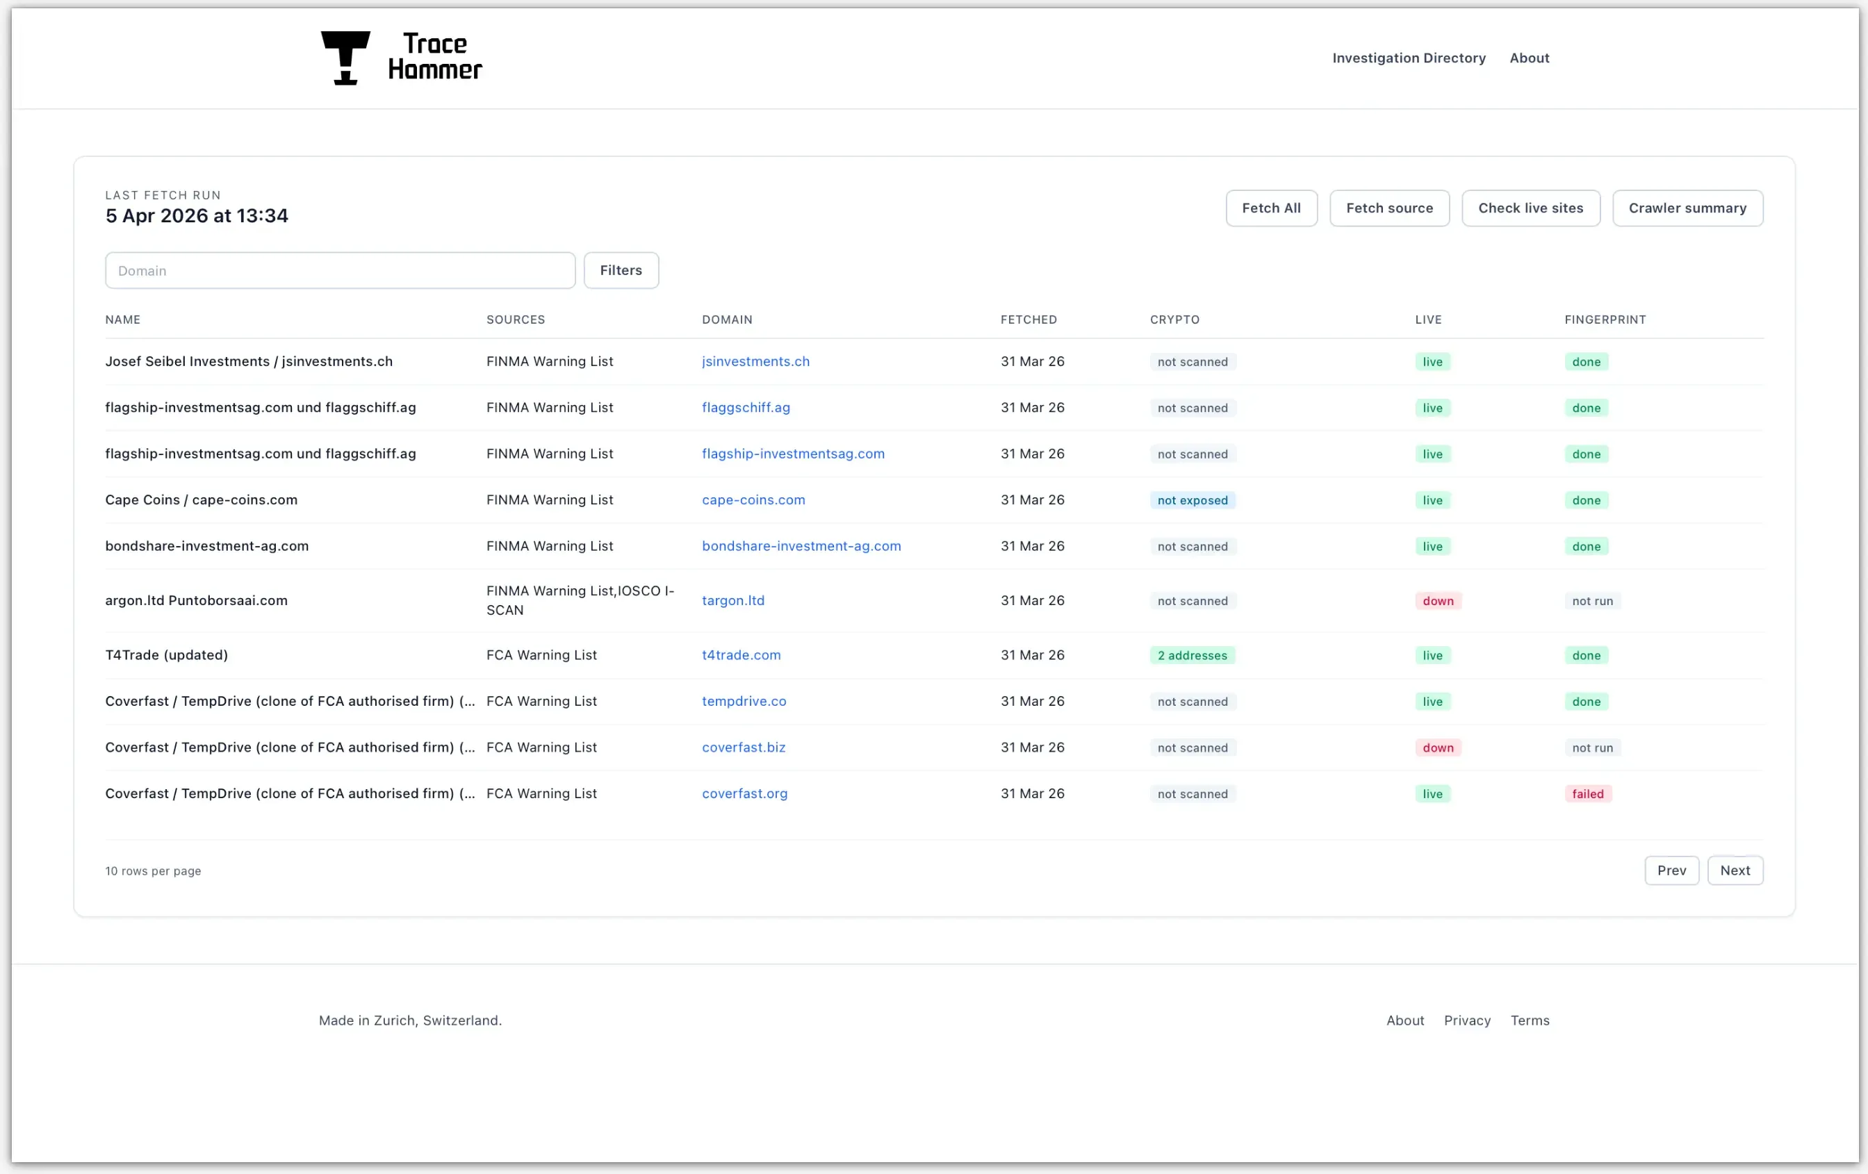Click the "failed" fingerprint badge for coverfast.org
This screenshot has width=1868, height=1174.
coord(1587,793)
